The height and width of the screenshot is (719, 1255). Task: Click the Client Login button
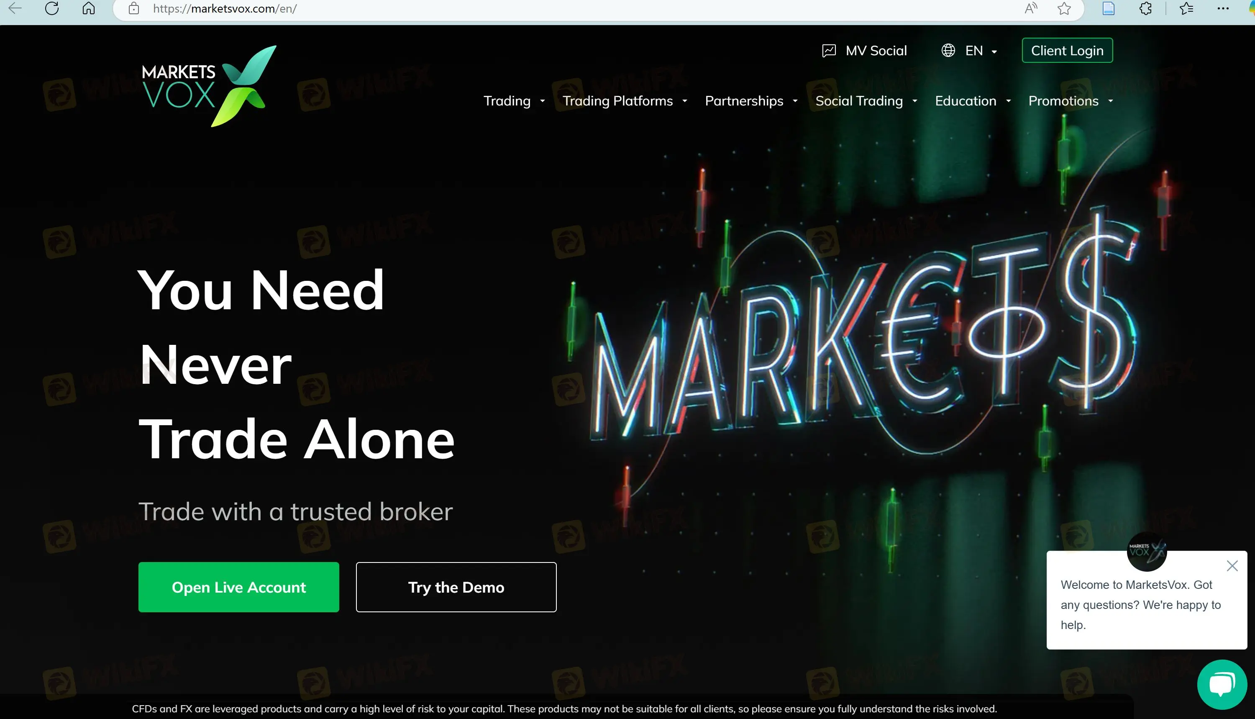[1067, 50]
